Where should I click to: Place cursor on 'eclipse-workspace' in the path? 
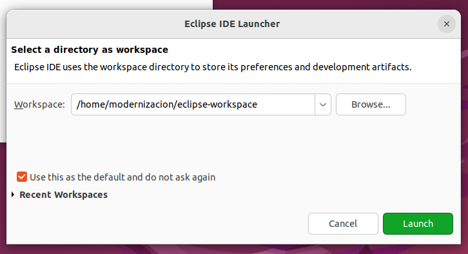(x=217, y=104)
